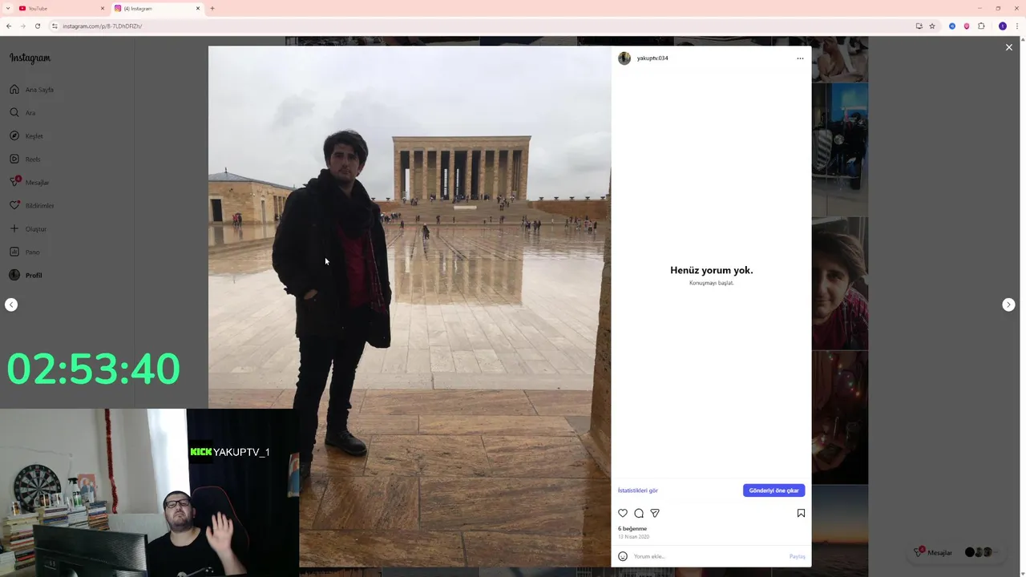
Task: Click 6 beğenme likes count
Action: point(632,528)
